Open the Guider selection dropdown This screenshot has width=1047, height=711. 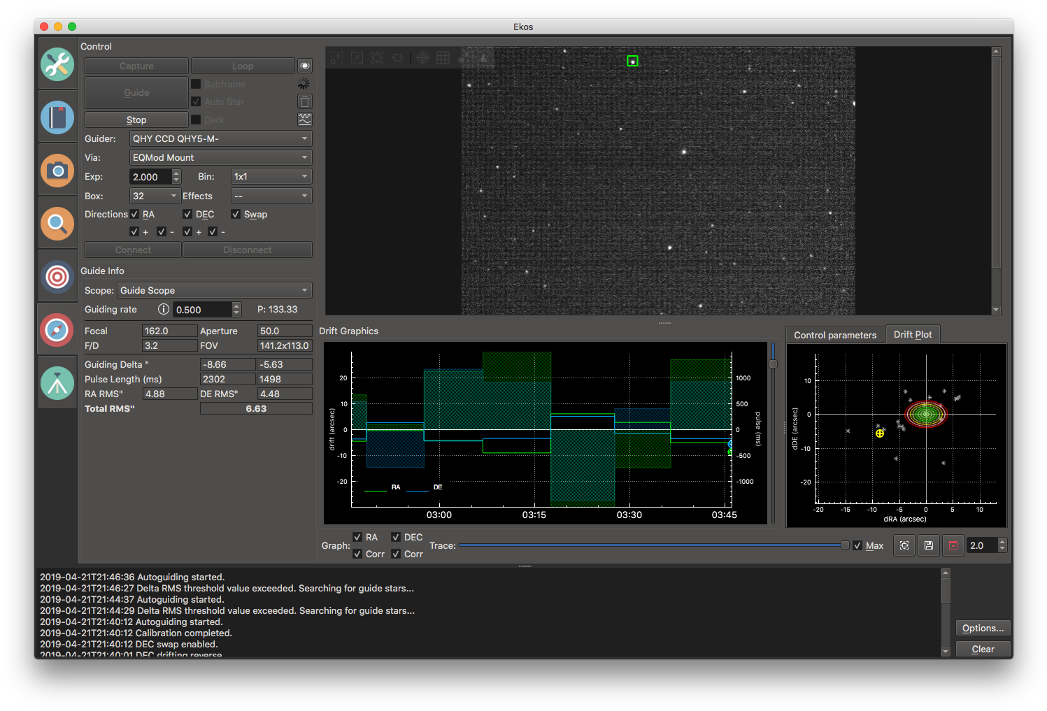pos(220,138)
